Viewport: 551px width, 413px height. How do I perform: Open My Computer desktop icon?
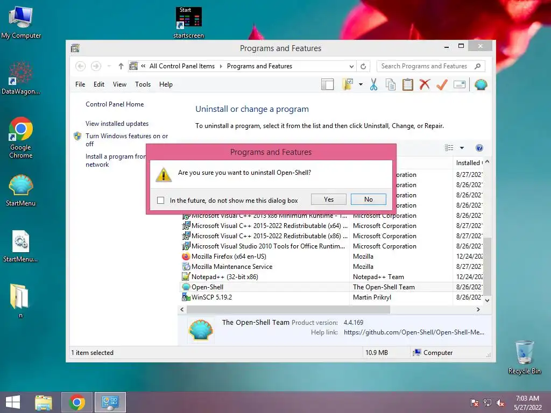tap(21, 22)
